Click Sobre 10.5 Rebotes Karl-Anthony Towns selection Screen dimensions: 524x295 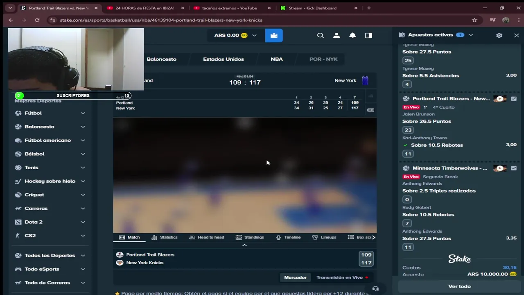[x=436, y=145]
